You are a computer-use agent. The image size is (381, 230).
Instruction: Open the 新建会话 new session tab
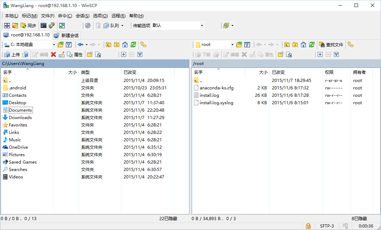coord(66,35)
